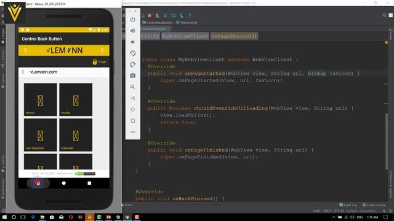Screen dimensions: 394x221
Task: Open the Gradle Console panel
Action: point(374,205)
